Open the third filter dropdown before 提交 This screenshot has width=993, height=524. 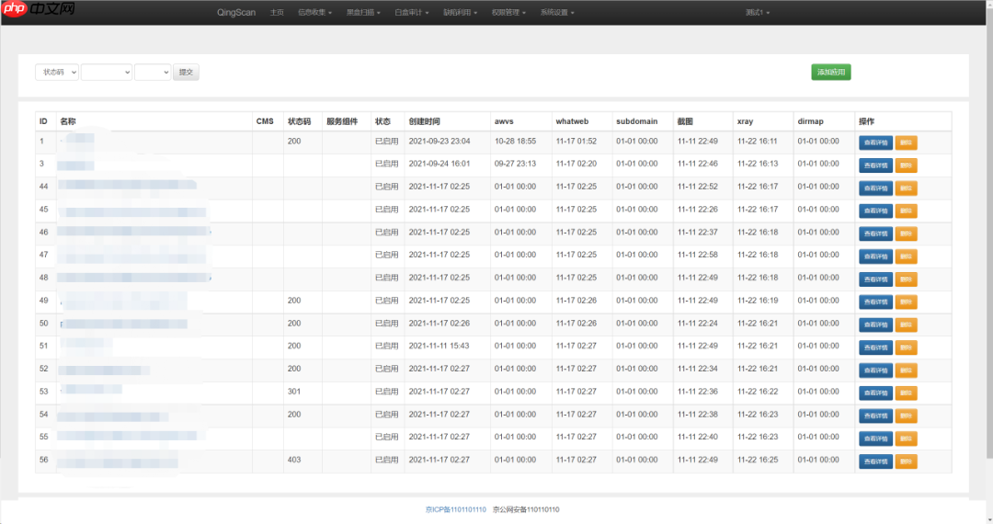click(153, 72)
